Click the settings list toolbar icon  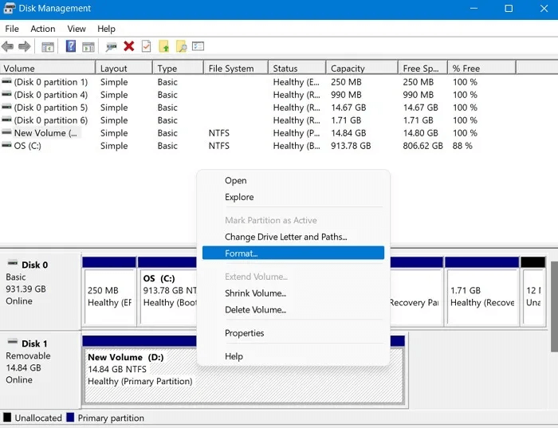[x=198, y=46]
